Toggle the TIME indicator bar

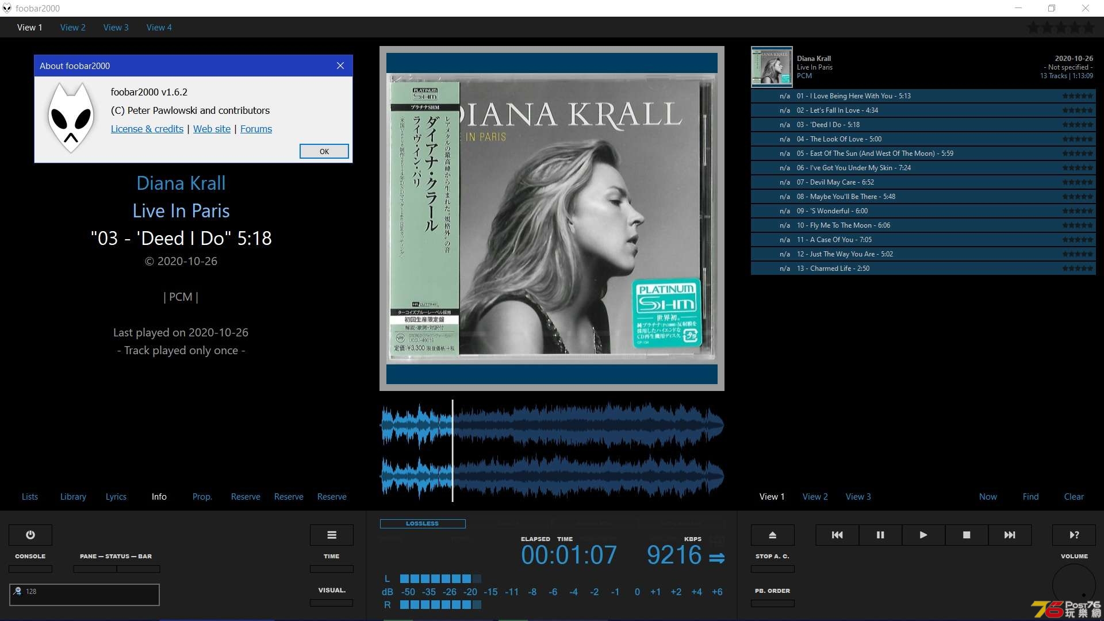point(332,569)
